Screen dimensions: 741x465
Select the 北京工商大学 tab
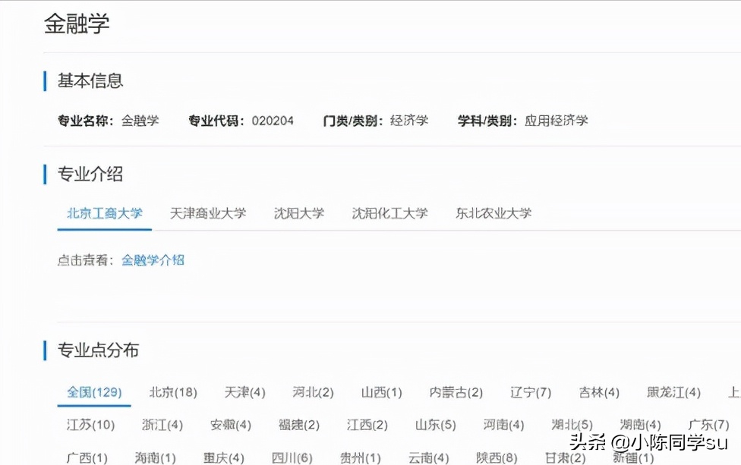pos(104,213)
